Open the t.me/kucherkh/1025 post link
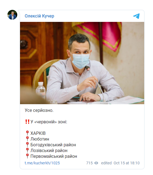153x175 pixels. 42,163
